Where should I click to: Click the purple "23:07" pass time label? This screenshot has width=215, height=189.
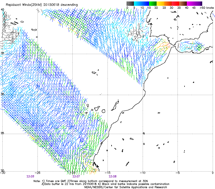coord(76,176)
